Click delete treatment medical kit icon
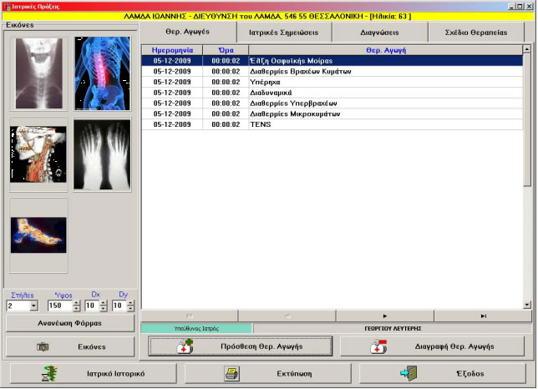 point(379,346)
